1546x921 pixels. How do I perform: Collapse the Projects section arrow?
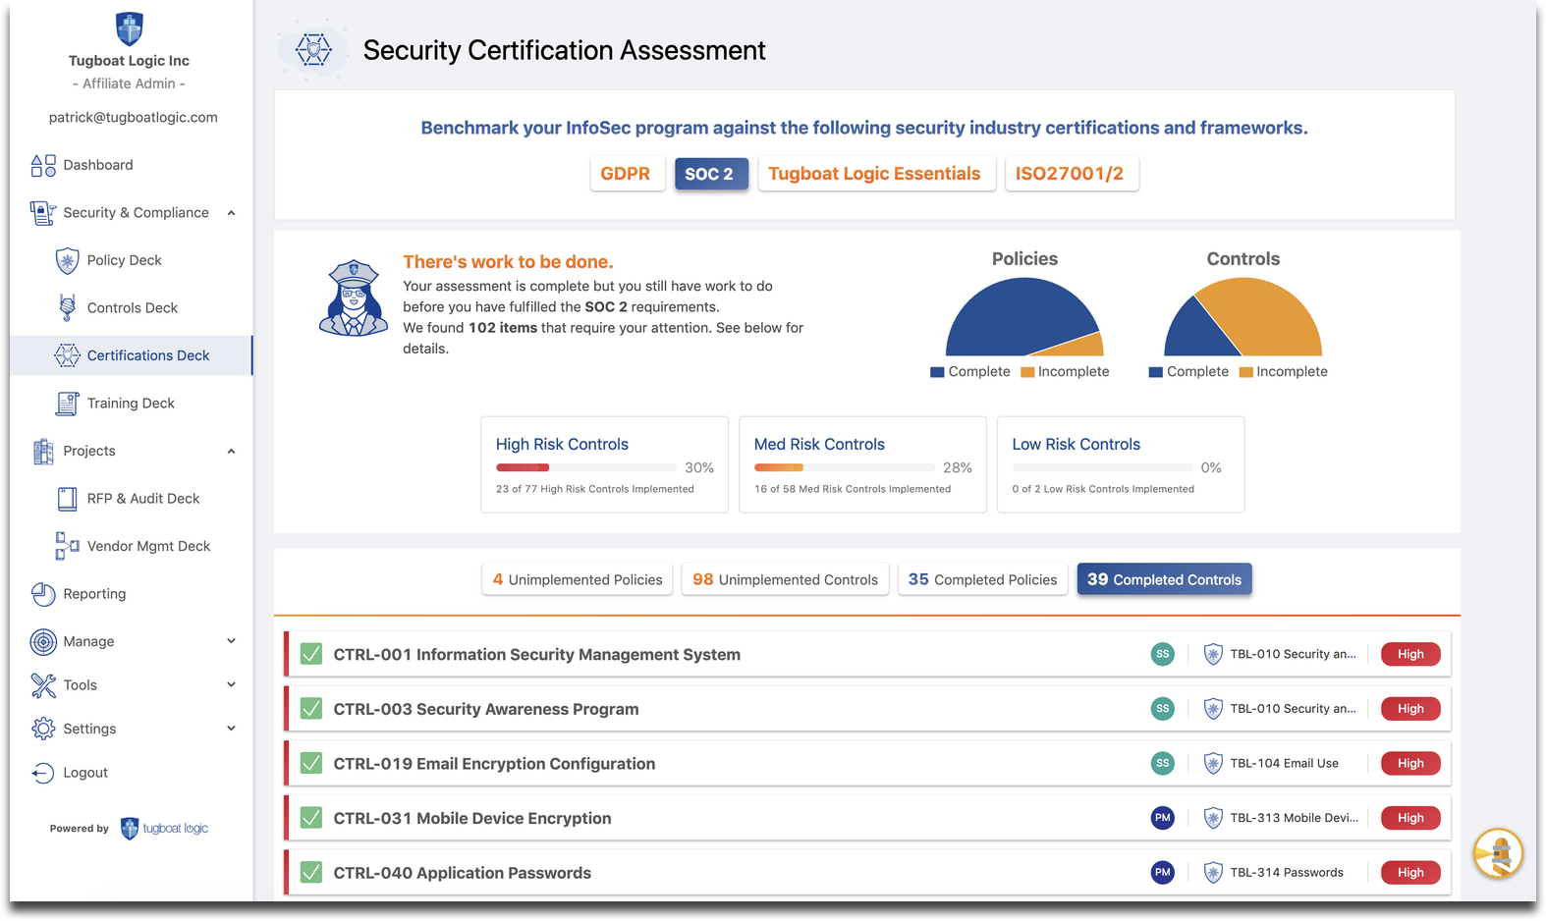pyautogui.click(x=231, y=452)
